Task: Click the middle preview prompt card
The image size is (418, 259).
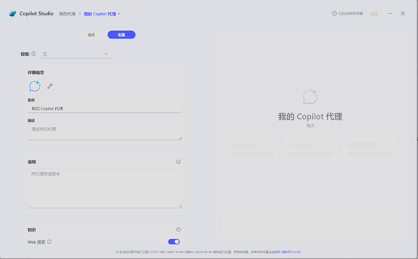Action: (x=310, y=149)
